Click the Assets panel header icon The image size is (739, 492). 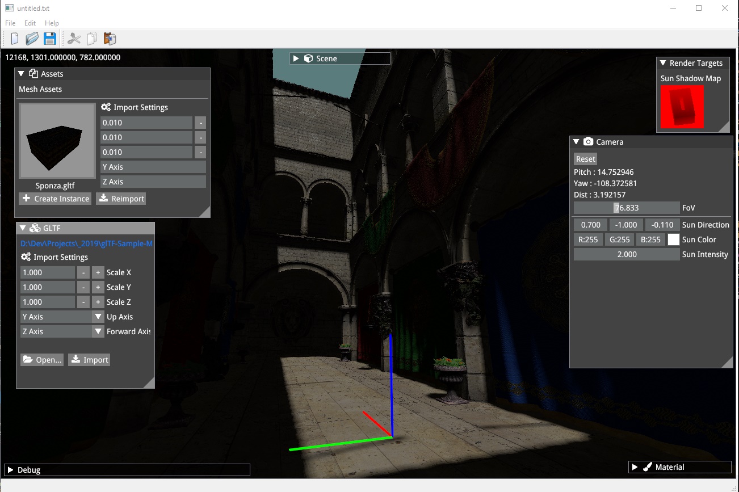(33, 74)
